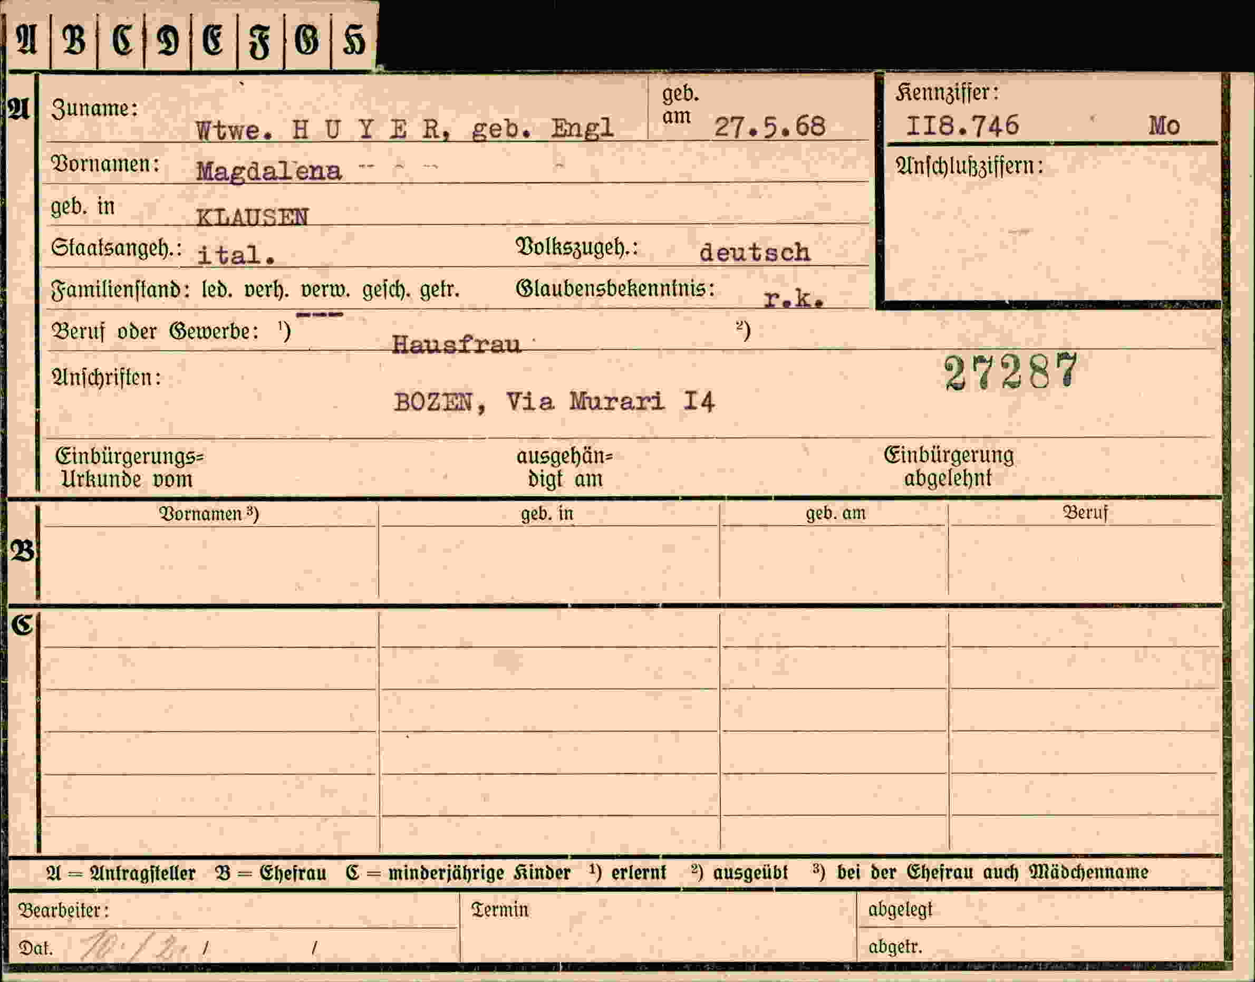
Task: Click the handwritten date after 'Dat.'
Action: tap(134, 946)
